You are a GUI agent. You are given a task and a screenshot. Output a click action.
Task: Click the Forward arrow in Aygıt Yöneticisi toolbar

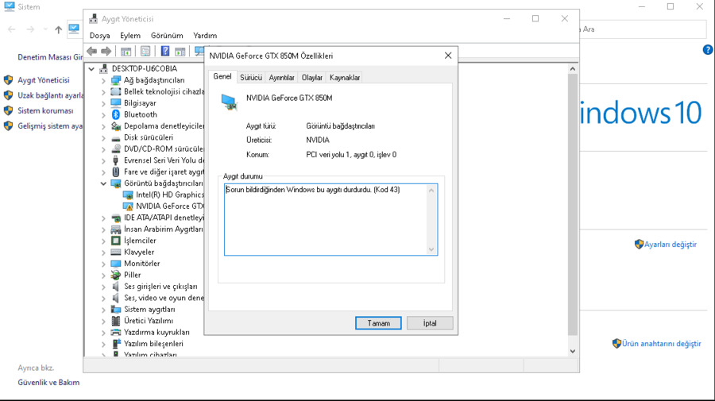[106, 51]
